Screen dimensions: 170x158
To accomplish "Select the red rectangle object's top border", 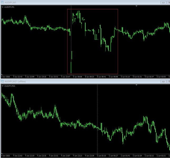I will pyautogui.click(x=93, y=9).
